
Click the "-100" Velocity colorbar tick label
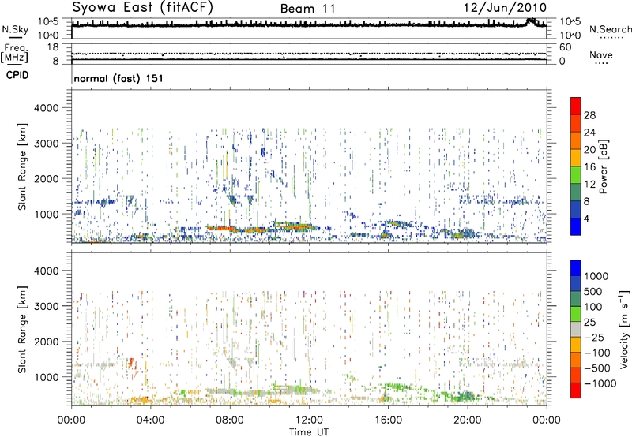coord(597,353)
